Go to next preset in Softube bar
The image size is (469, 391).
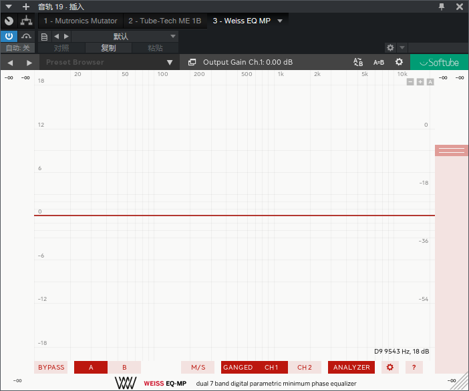[x=29, y=63]
